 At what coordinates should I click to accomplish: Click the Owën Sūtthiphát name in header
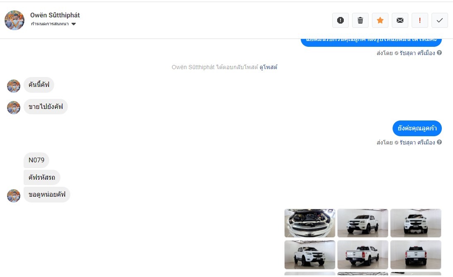pyautogui.click(x=55, y=15)
